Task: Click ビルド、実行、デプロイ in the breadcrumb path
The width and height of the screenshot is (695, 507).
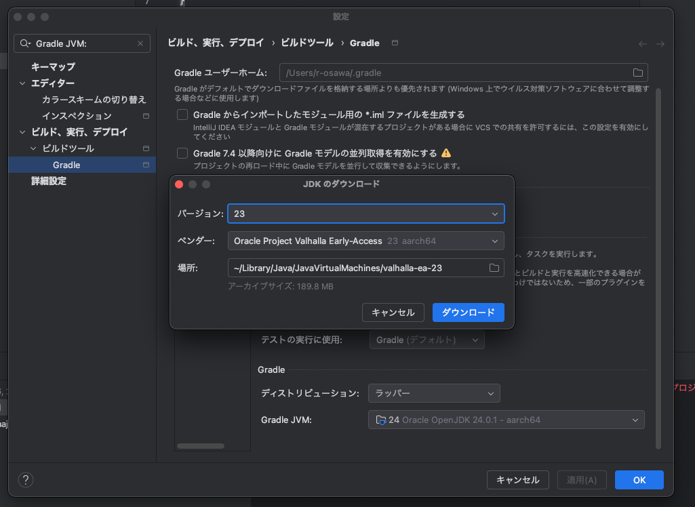Action: click(216, 43)
